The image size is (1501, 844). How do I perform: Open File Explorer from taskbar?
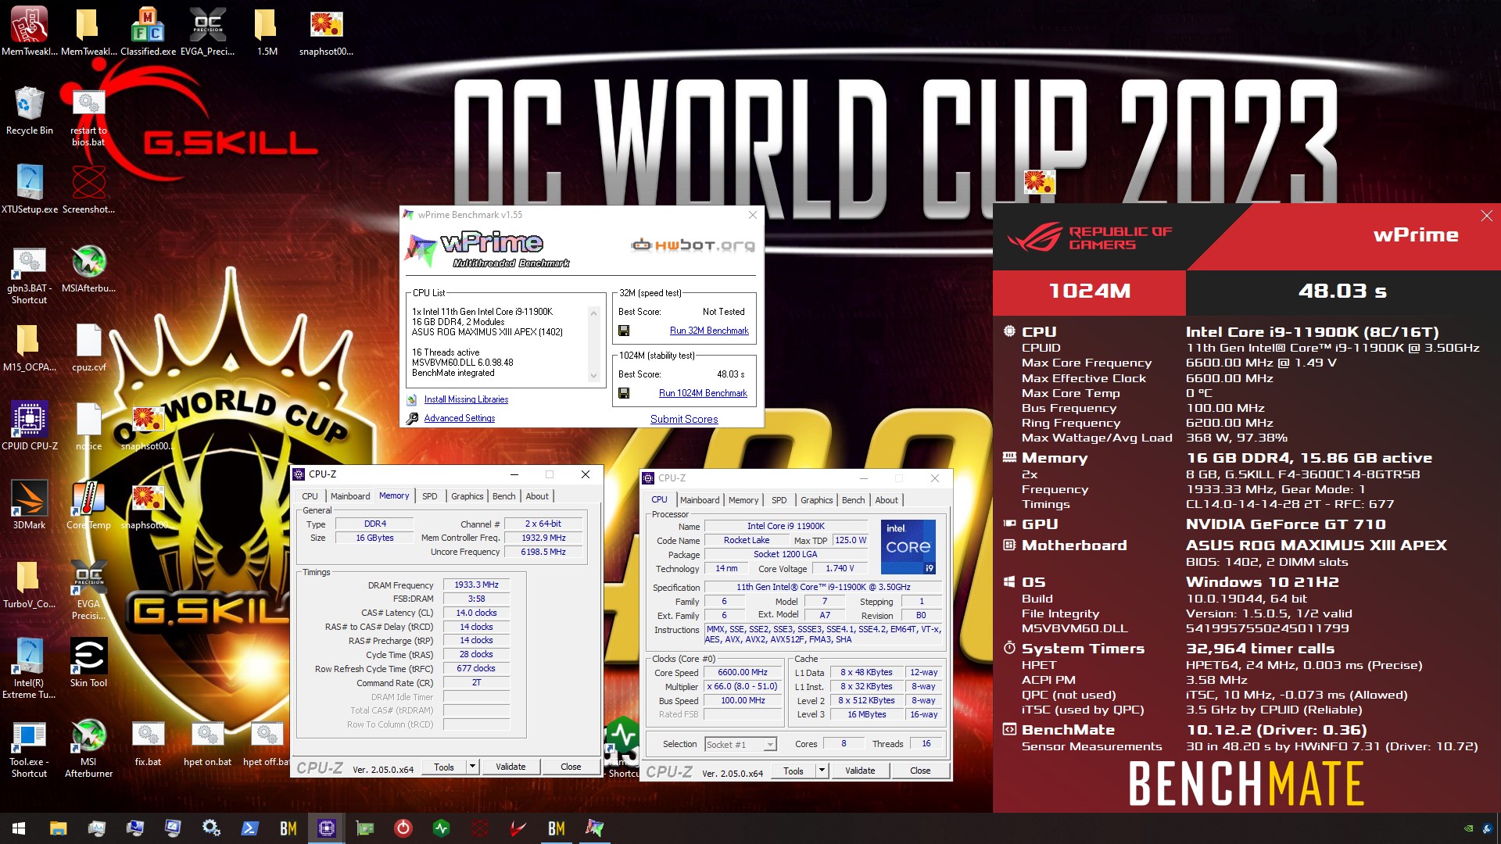click(x=58, y=828)
